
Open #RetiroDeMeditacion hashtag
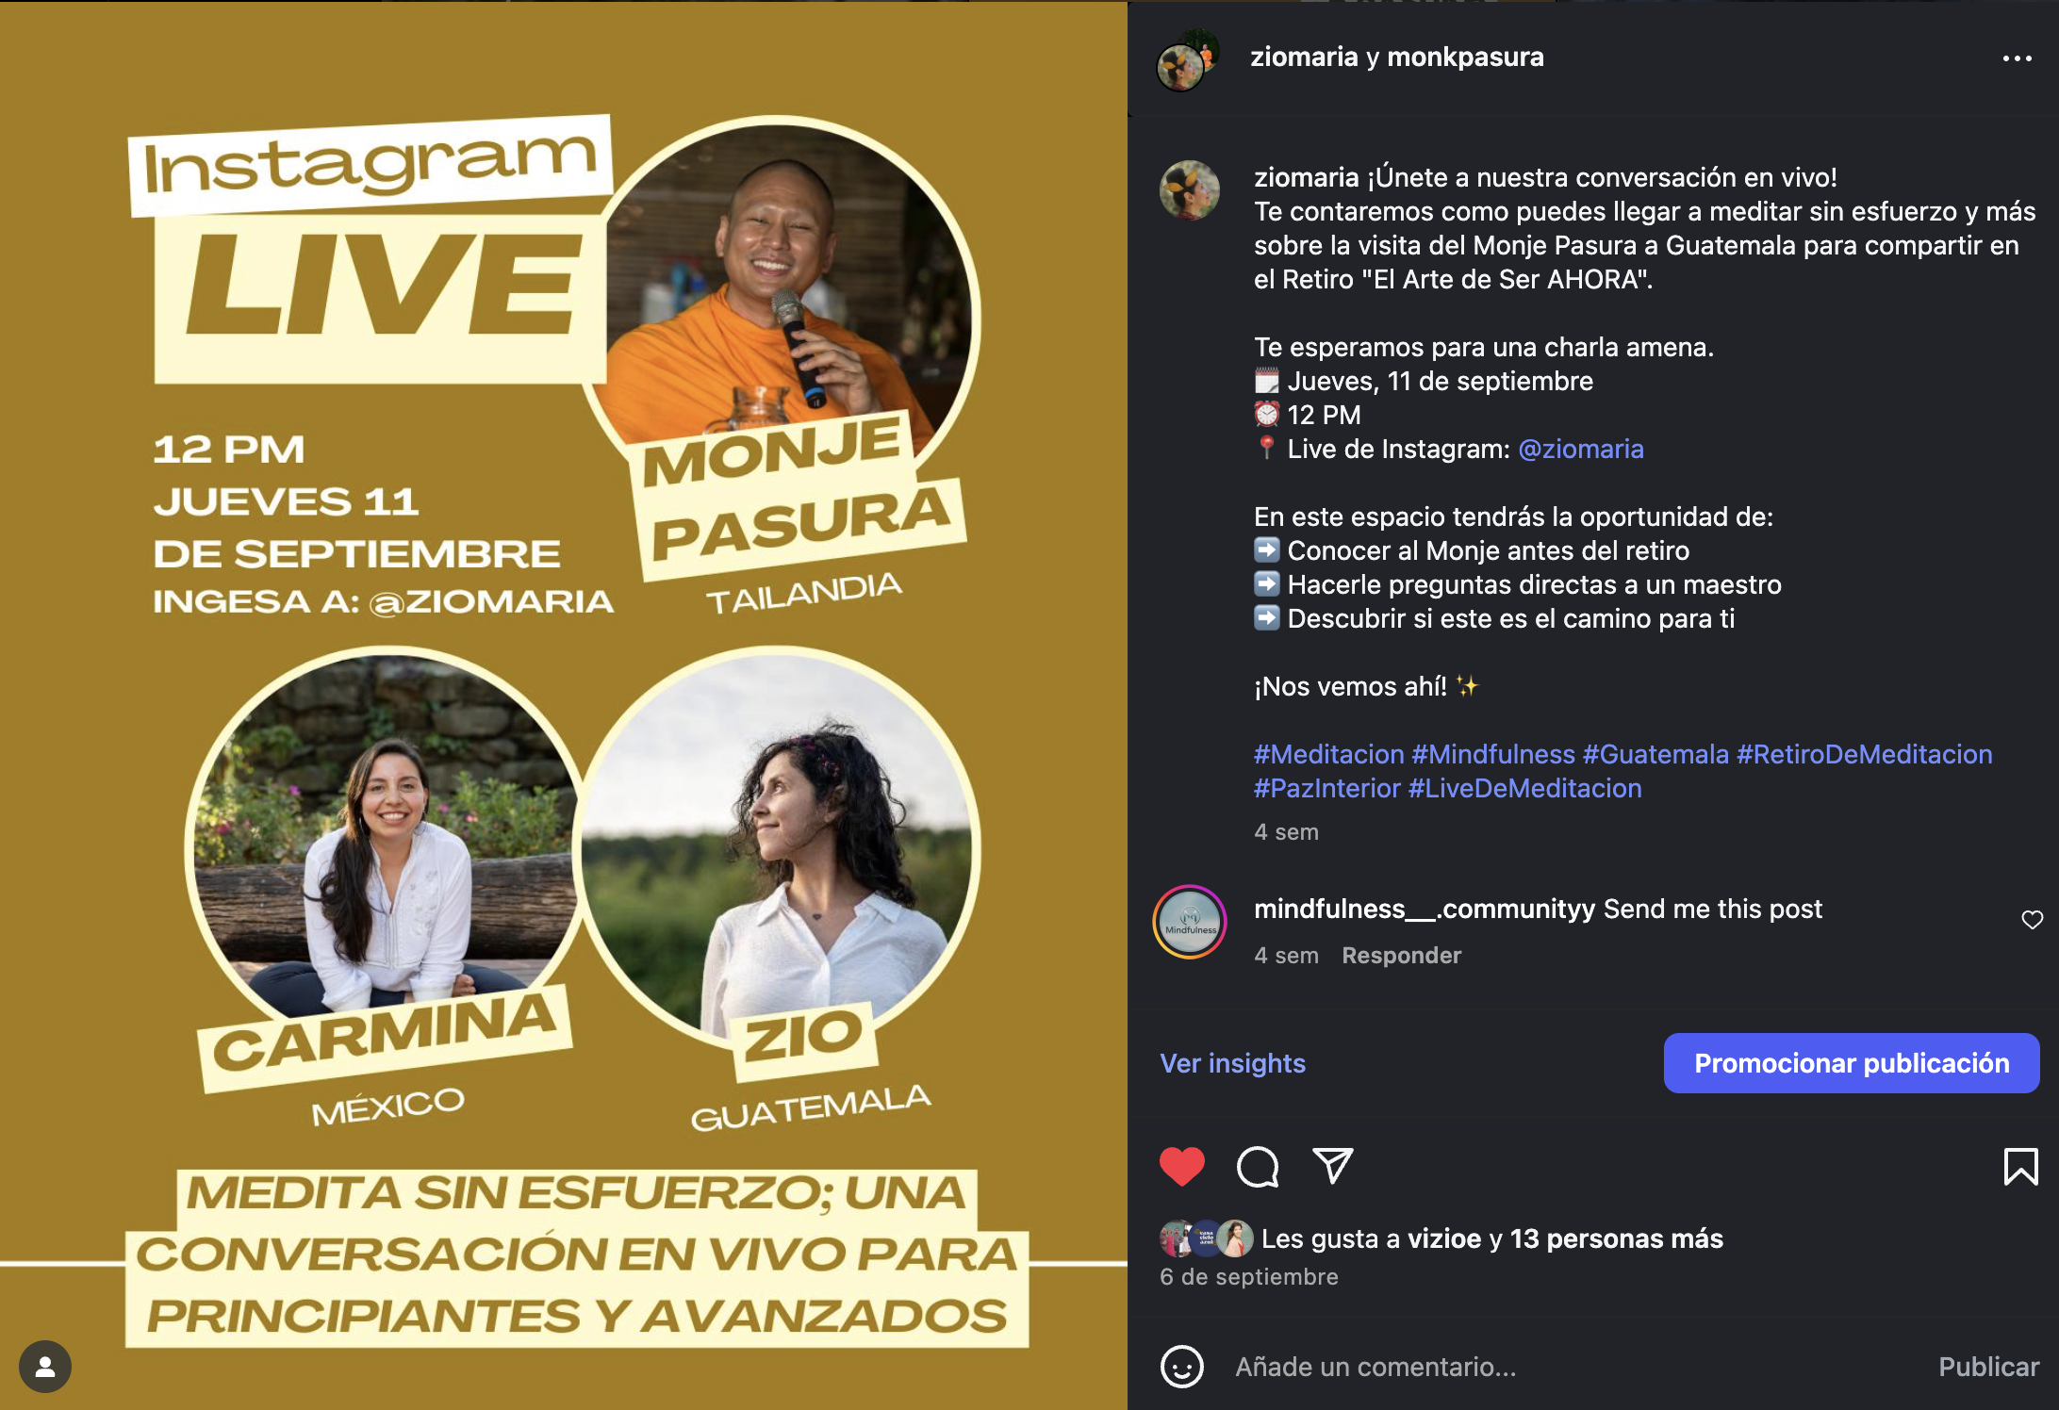coord(1865,754)
